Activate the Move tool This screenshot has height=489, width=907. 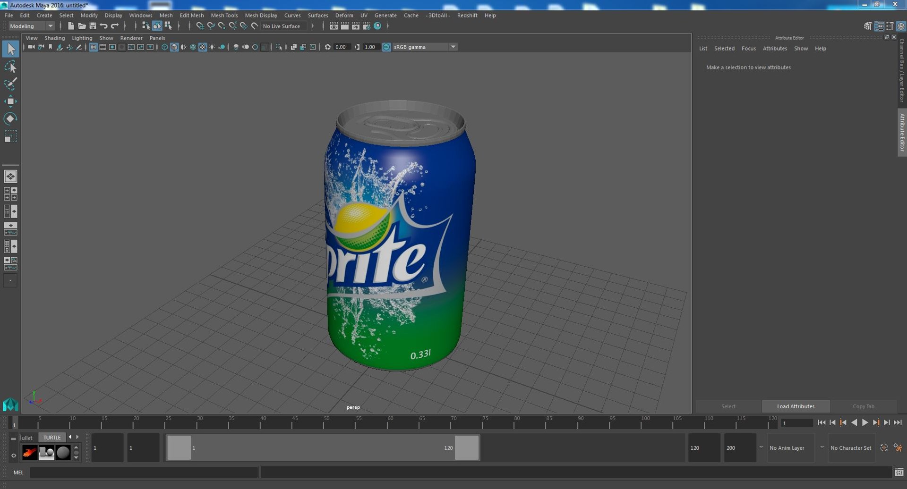(x=10, y=101)
